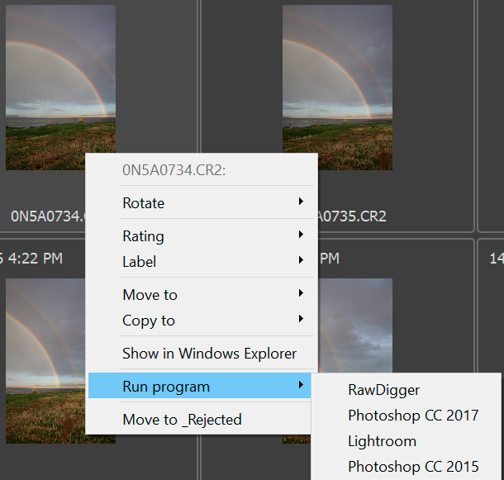Open the Rotate submenu
This screenshot has height=480, width=504.
coord(143,203)
